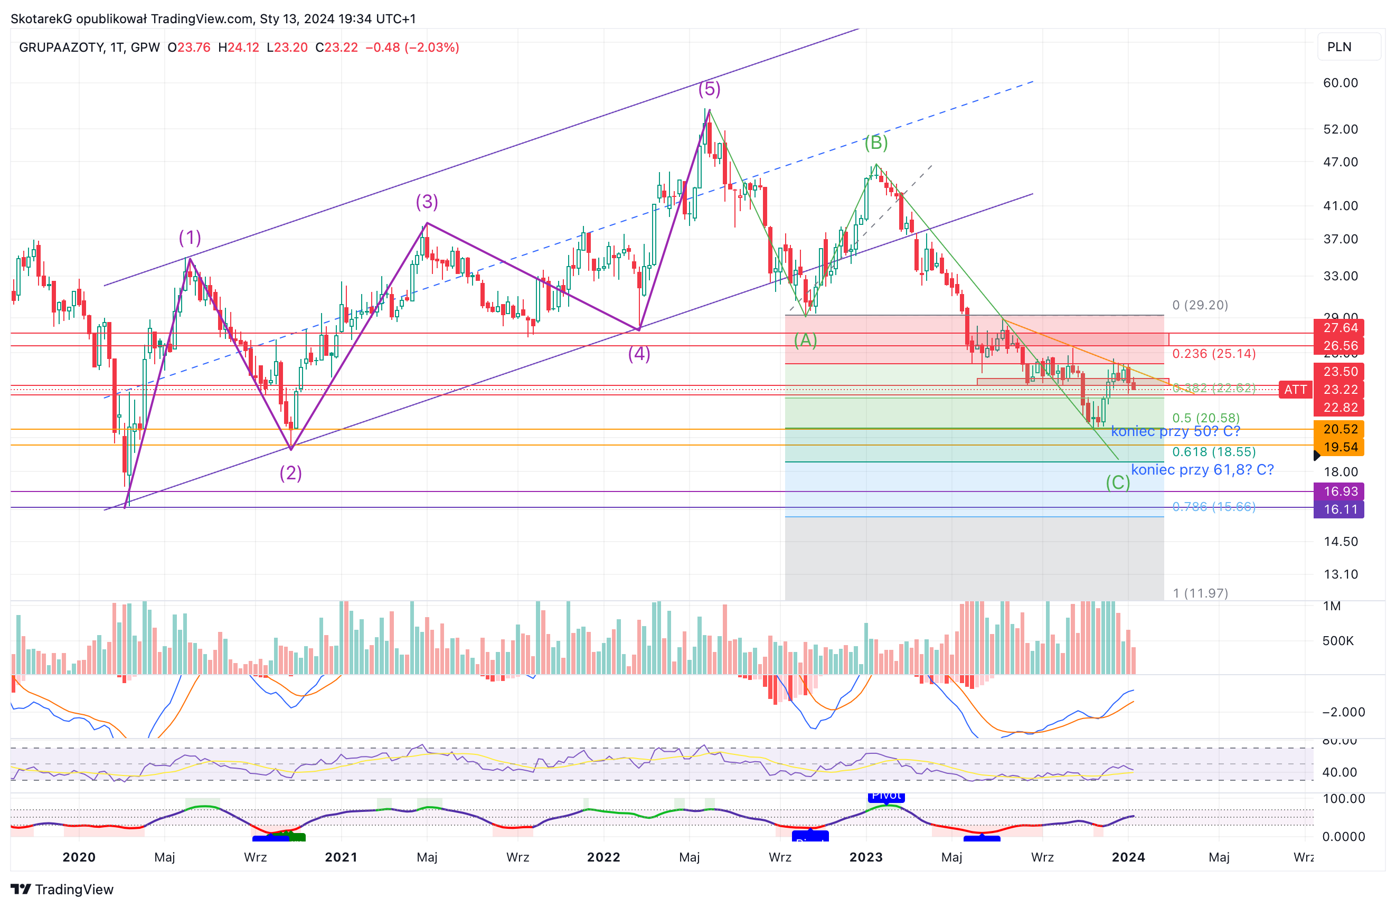Click the 26.56 red price tag

tap(1340, 346)
